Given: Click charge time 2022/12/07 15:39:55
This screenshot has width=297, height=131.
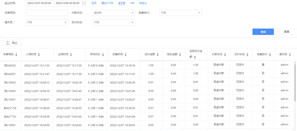Looking at the screenshot, I should [x=123, y=108].
